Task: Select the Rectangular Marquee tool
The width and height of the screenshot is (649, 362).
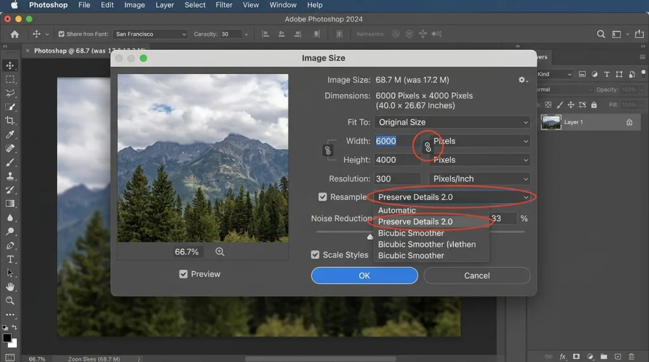Action: coord(10,79)
